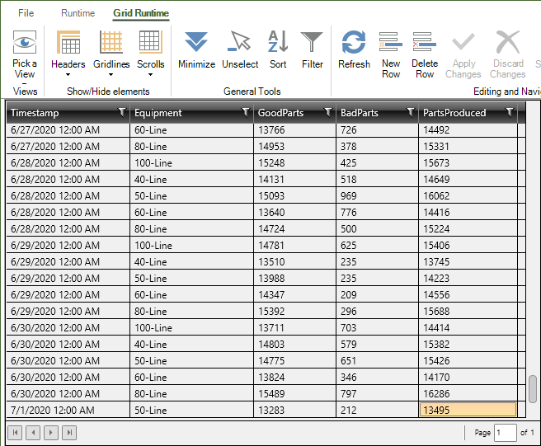Go to the last page

(70, 432)
